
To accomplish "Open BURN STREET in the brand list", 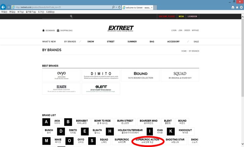I will [125, 122].
